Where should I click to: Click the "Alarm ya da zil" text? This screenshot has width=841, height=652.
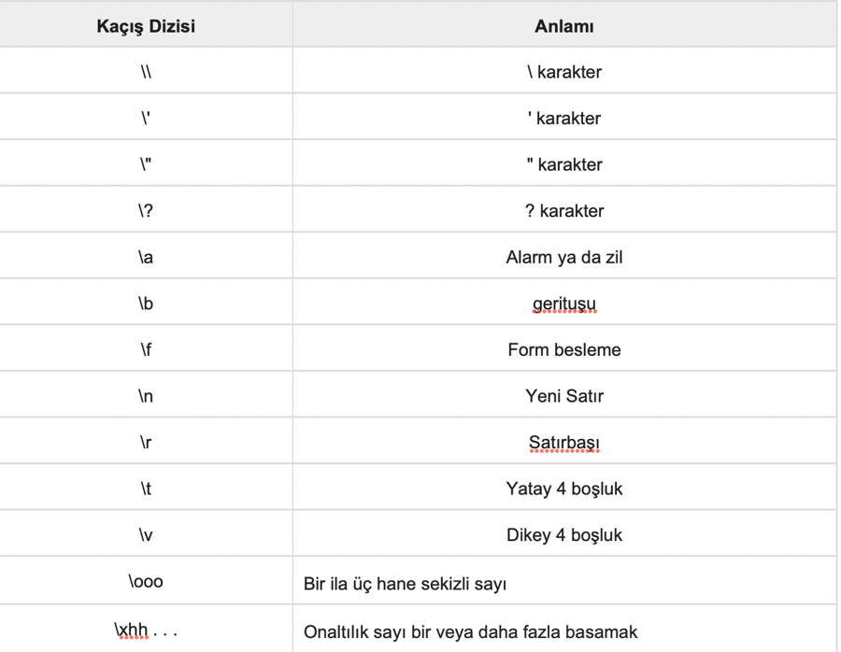click(563, 258)
